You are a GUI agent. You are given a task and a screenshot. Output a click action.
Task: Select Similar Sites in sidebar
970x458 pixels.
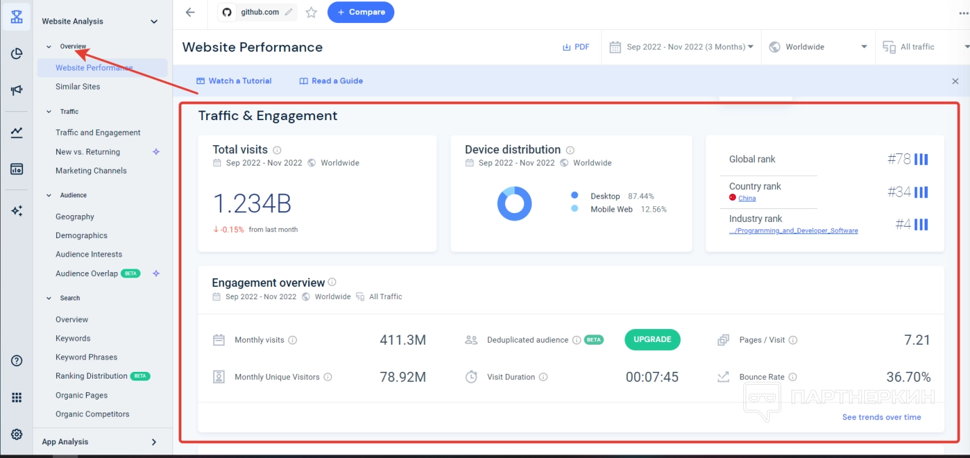[77, 87]
